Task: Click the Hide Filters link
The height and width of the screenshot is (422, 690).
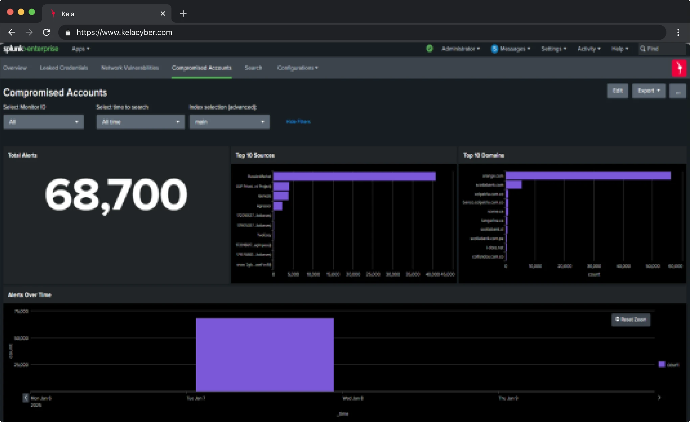Action: pyautogui.click(x=298, y=122)
